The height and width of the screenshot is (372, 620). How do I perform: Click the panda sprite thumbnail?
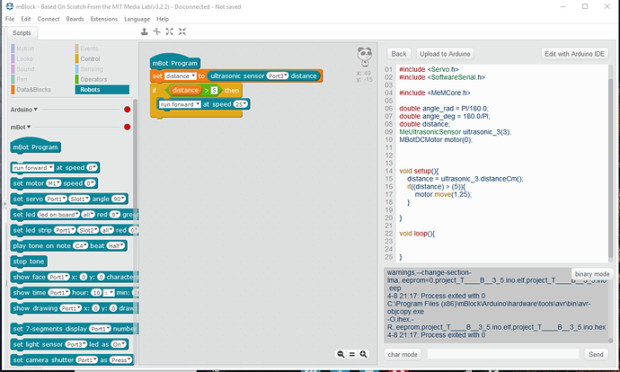(365, 57)
